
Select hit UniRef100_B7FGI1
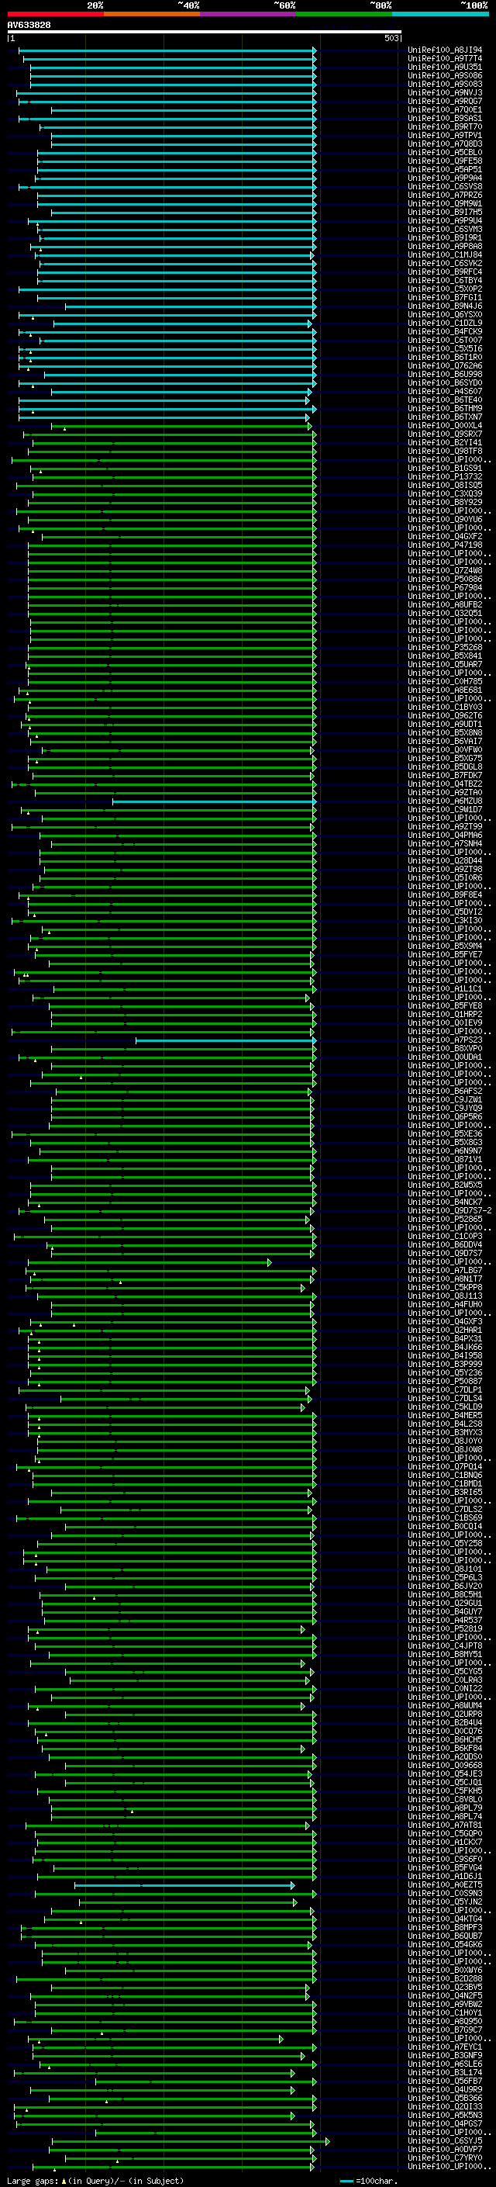tap(445, 297)
